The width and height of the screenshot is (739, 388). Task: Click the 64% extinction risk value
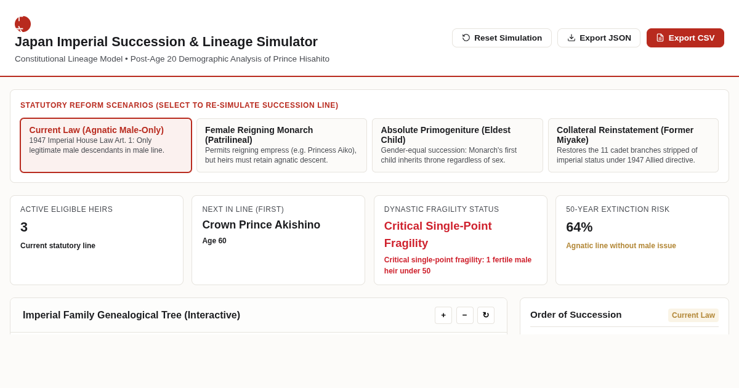pyautogui.click(x=579, y=227)
